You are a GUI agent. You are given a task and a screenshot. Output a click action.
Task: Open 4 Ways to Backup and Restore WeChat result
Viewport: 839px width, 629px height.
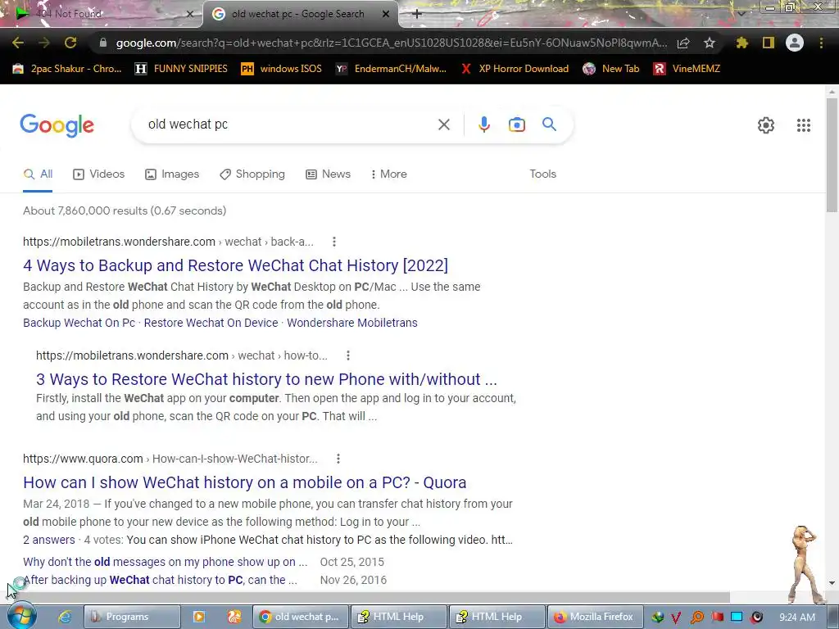pyautogui.click(x=235, y=266)
